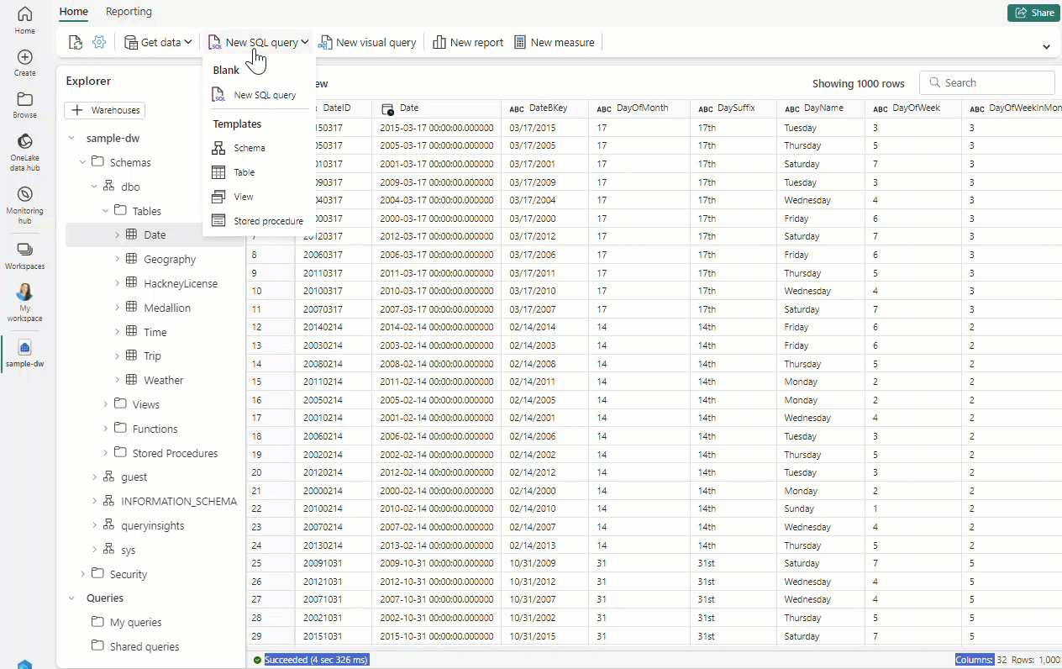1062x669 pixels.
Task: Click New visual query in the toolbar
Action: click(x=366, y=42)
